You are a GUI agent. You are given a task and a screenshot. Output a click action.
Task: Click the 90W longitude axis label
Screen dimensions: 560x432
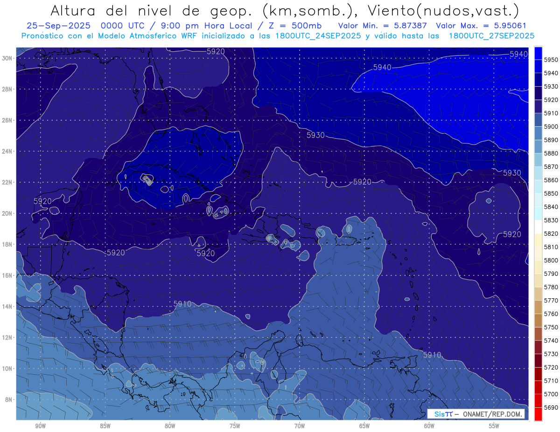click(x=40, y=426)
